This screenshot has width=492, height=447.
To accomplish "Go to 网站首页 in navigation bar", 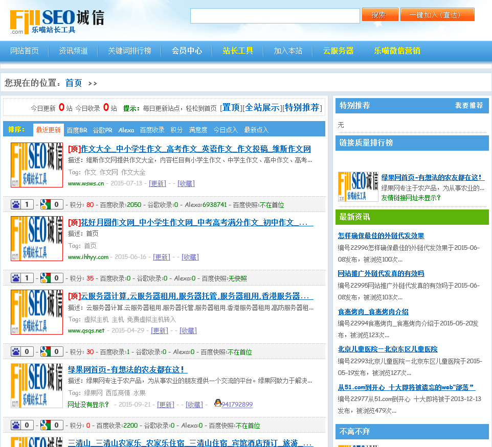I will tap(25, 51).
